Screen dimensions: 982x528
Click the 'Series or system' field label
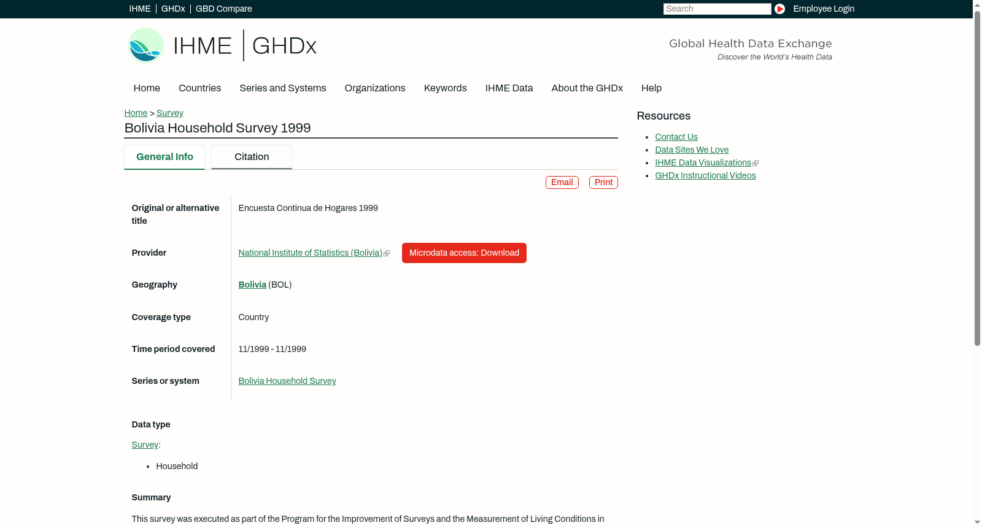tap(165, 381)
